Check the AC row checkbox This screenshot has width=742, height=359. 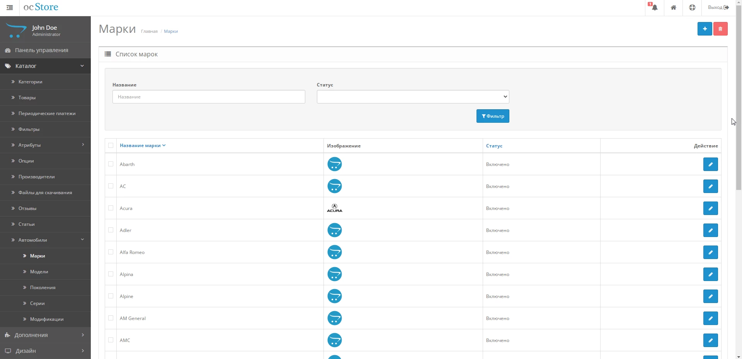[x=111, y=186]
